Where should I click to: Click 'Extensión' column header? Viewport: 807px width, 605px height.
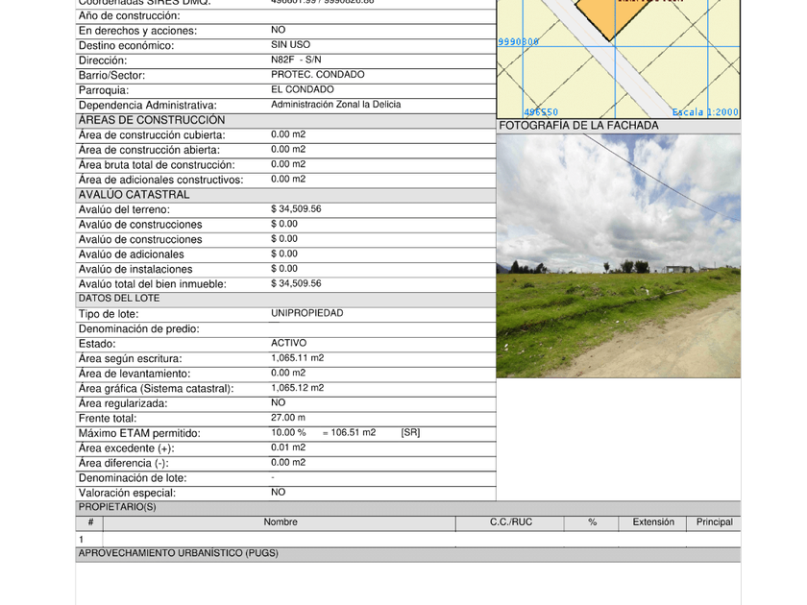[x=653, y=522]
